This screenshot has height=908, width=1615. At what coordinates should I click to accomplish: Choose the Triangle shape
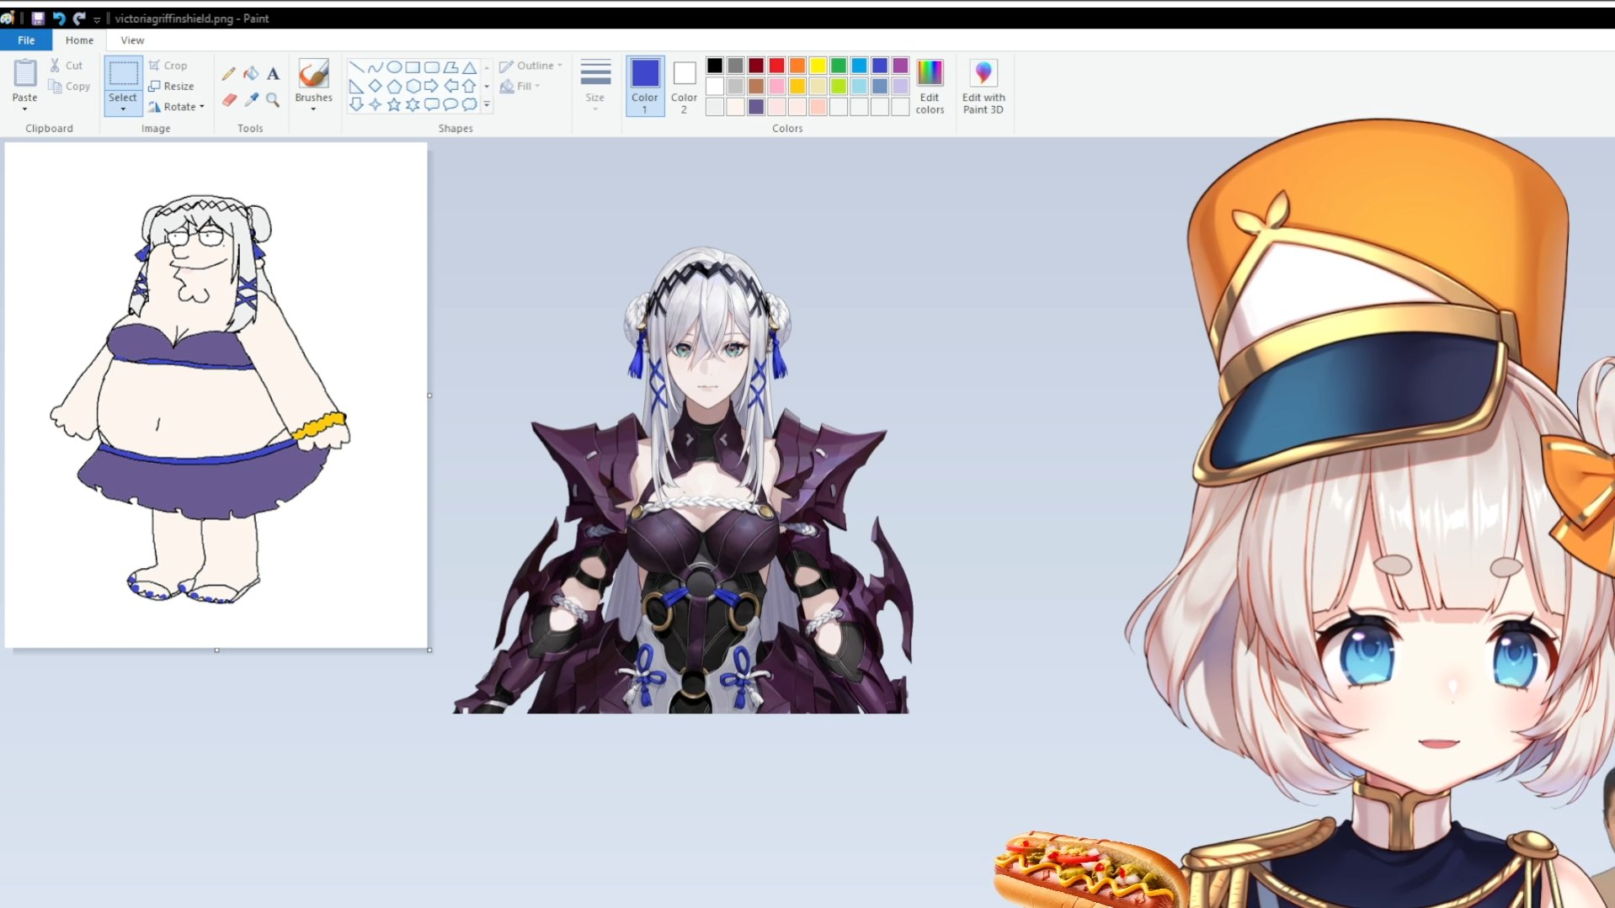pos(470,67)
